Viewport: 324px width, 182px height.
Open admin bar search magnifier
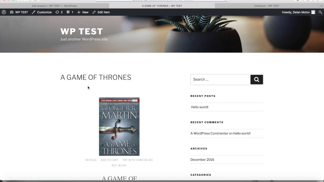click(320, 12)
